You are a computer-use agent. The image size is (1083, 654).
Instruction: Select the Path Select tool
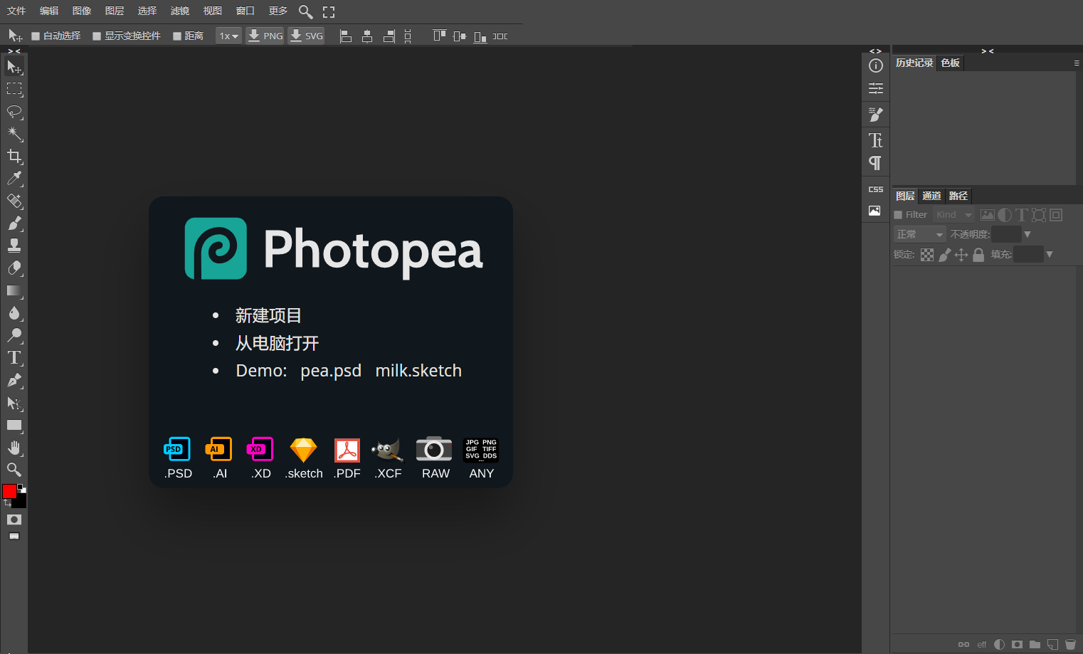point(14,404)
